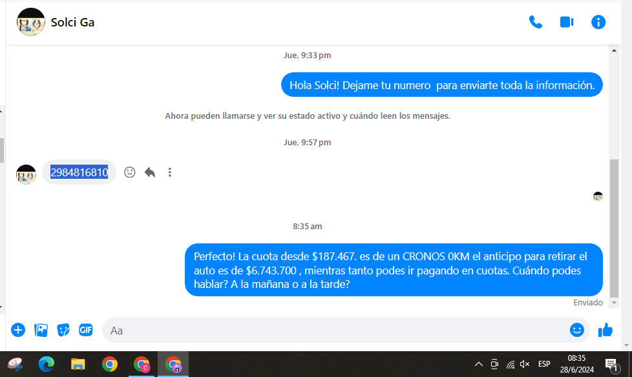Start a voice call with Solci Ga
Viewport: 632px width, 377px height.
535,22
